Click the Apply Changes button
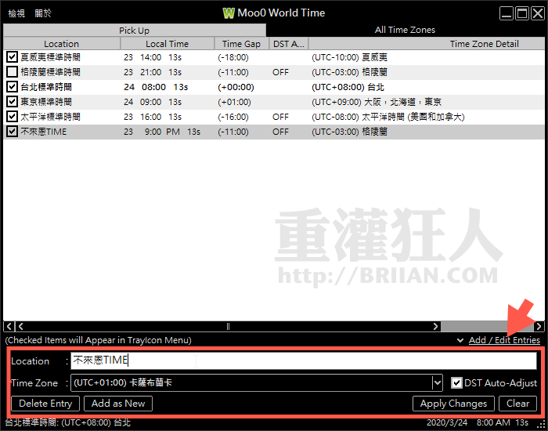The height and width of the screenshot is (431, 548). [453, 404]
